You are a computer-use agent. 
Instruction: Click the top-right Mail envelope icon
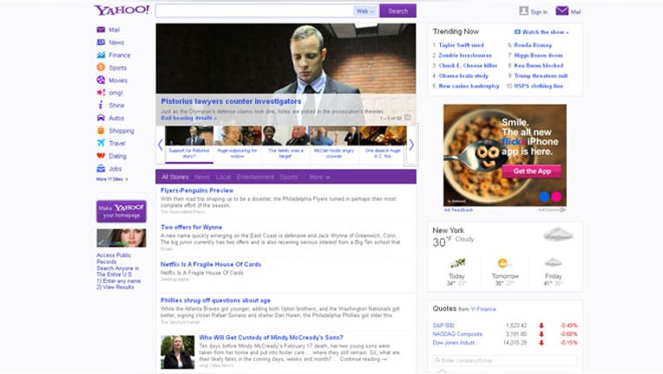(562, 11)
